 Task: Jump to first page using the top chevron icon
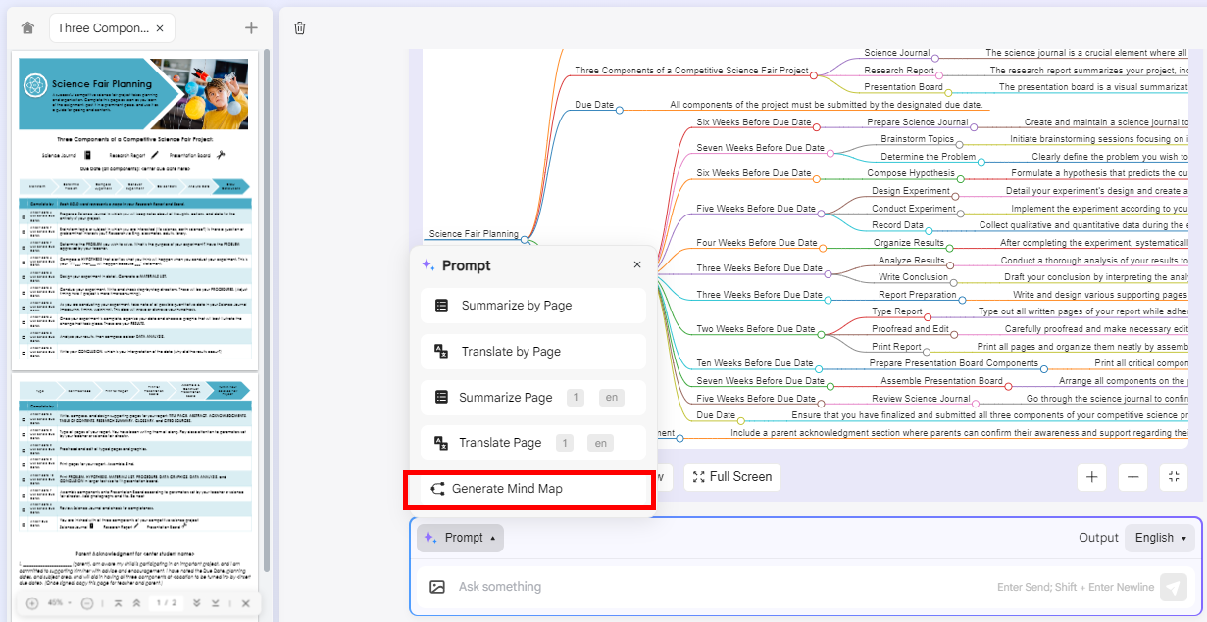tap(119, 603)
